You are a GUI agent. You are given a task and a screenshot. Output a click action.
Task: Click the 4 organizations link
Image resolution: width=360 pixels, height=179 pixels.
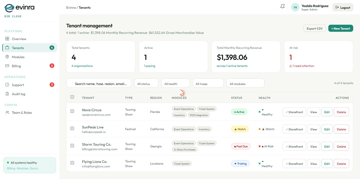(x=82, y=66)
